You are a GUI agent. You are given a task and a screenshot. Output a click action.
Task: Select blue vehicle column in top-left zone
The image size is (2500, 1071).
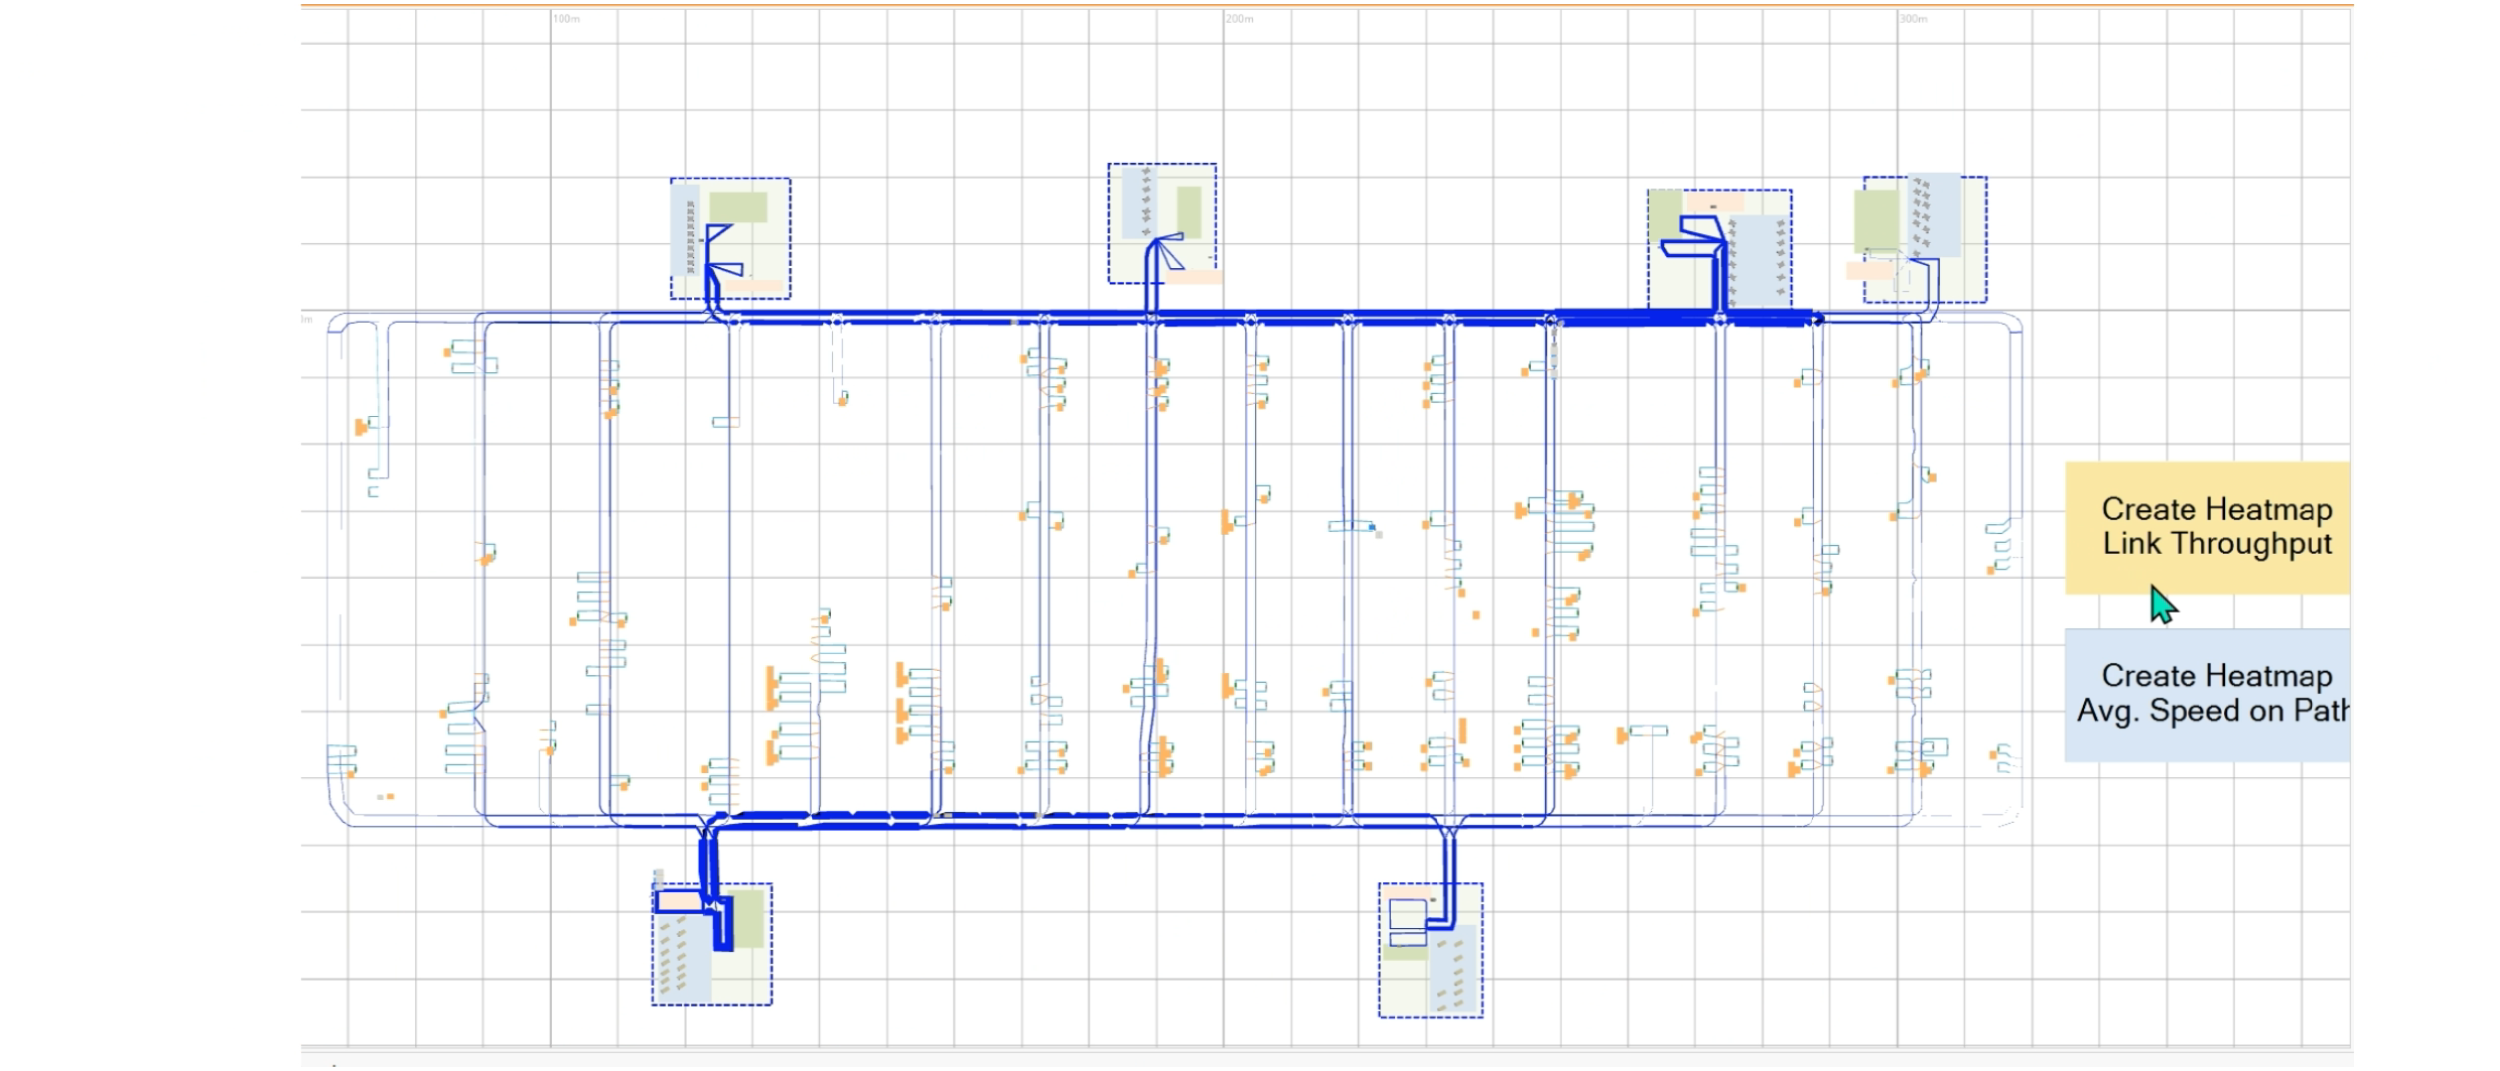pos(686,231)
